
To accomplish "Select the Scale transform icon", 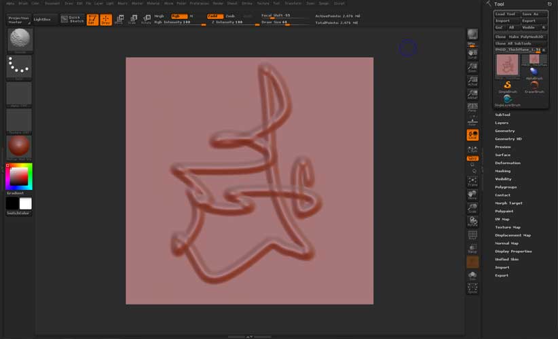I will click(x=133, y=20).
